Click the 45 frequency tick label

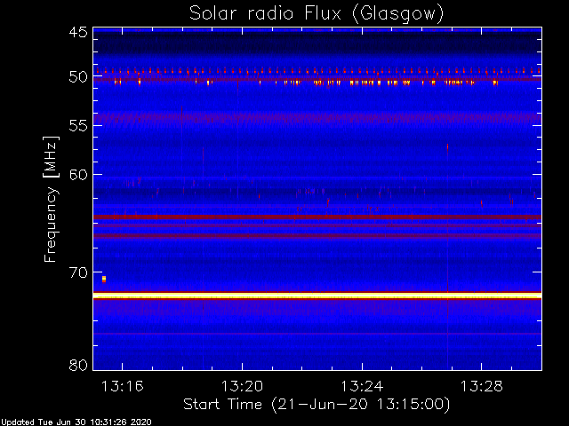[78, 33]
